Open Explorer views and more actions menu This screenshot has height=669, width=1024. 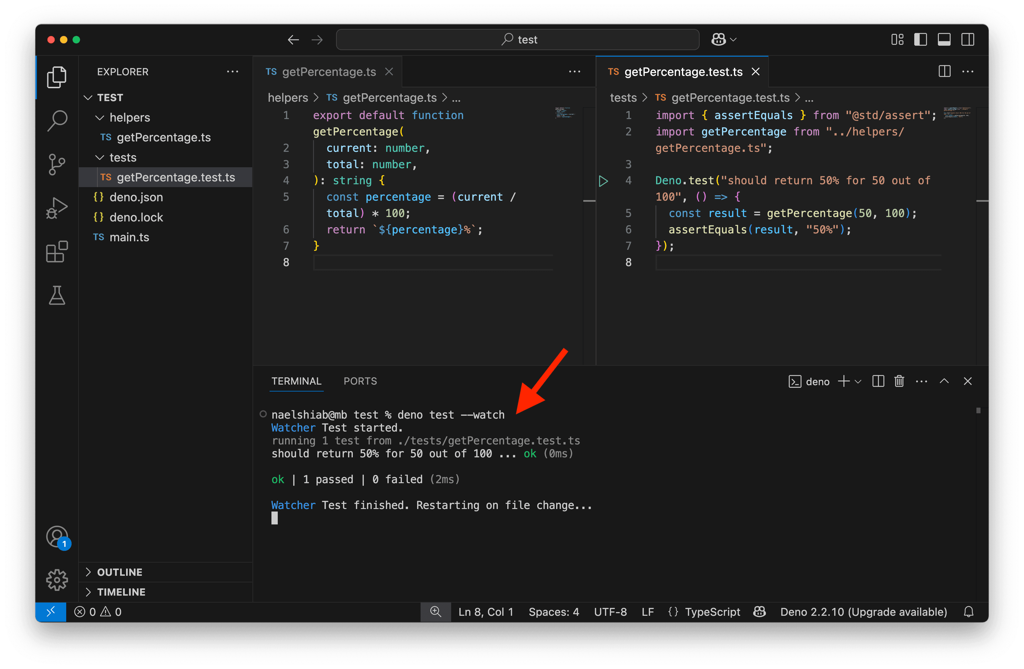(232, 71)
